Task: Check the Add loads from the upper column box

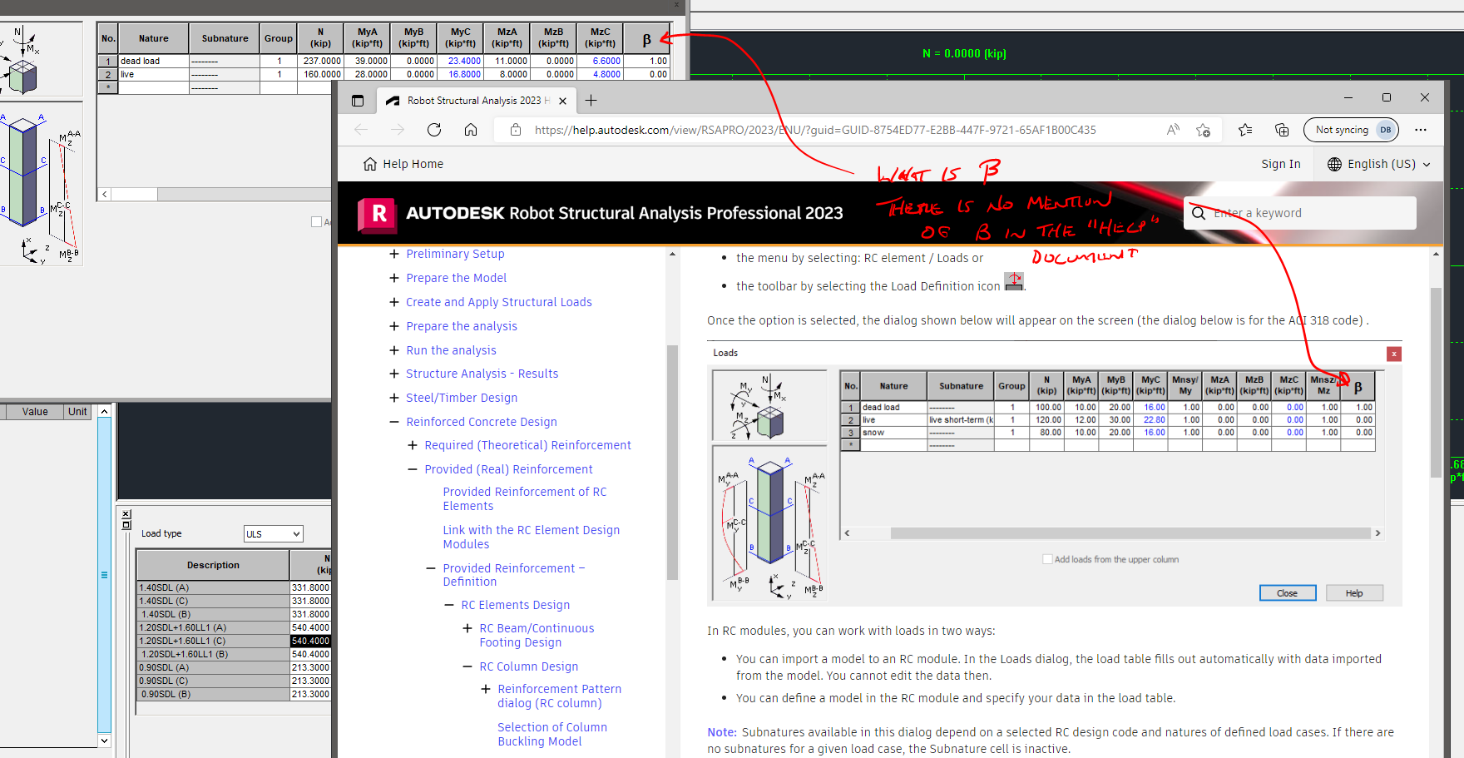Action: coord(1048,559)
